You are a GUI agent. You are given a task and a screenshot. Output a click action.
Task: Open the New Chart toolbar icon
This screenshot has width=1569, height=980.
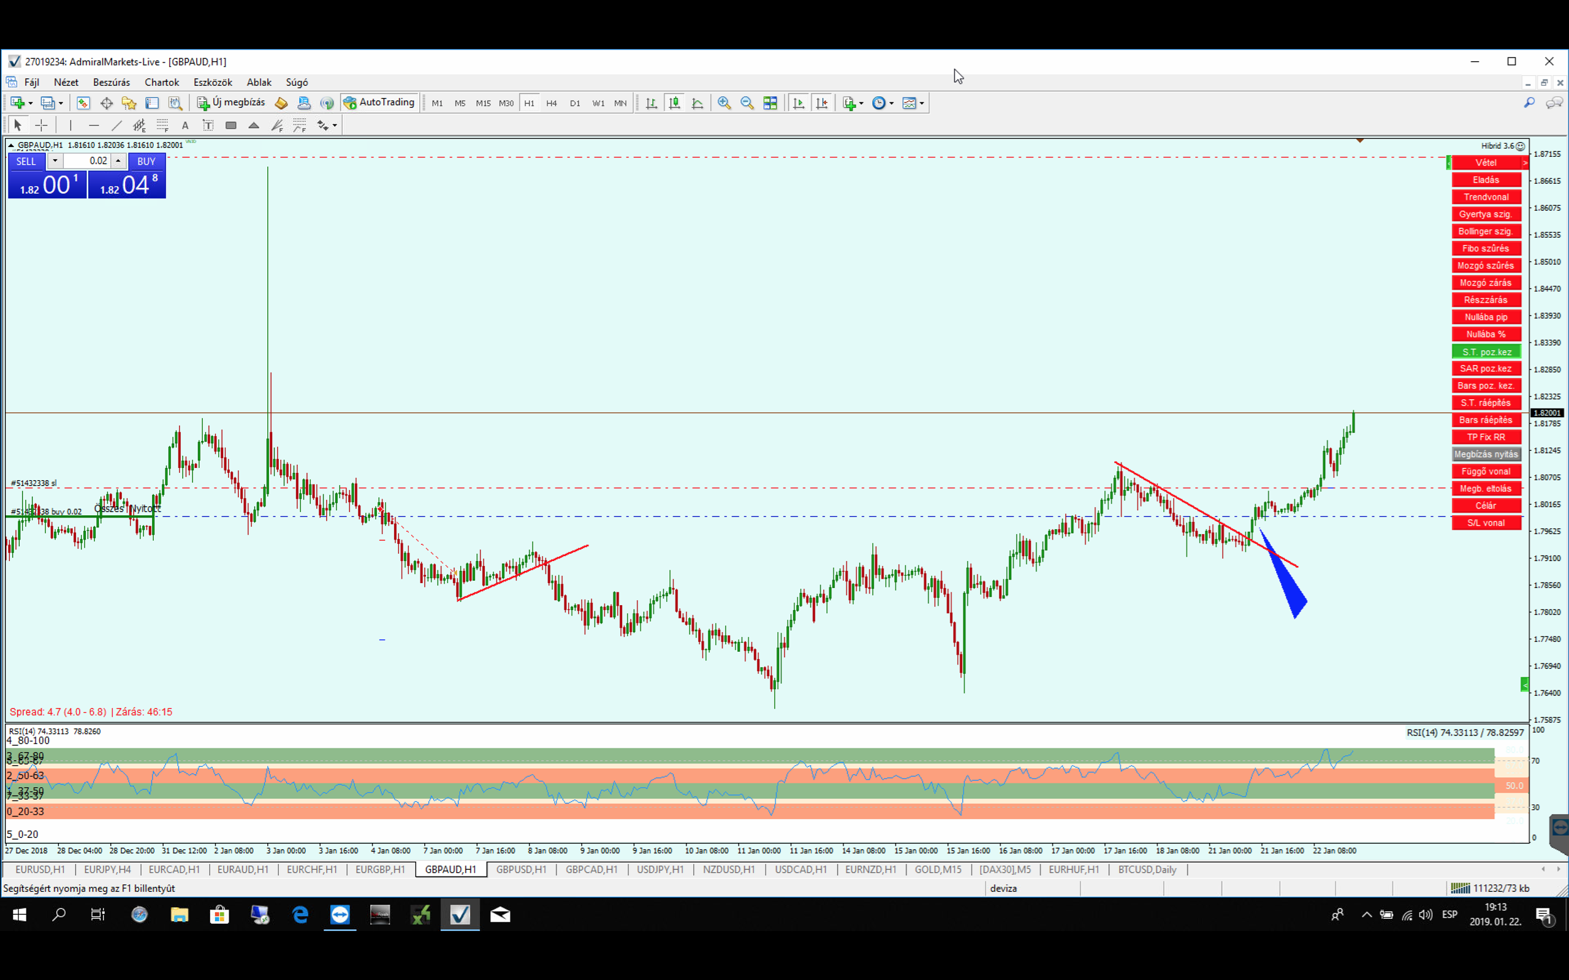(x=18, y=103)
